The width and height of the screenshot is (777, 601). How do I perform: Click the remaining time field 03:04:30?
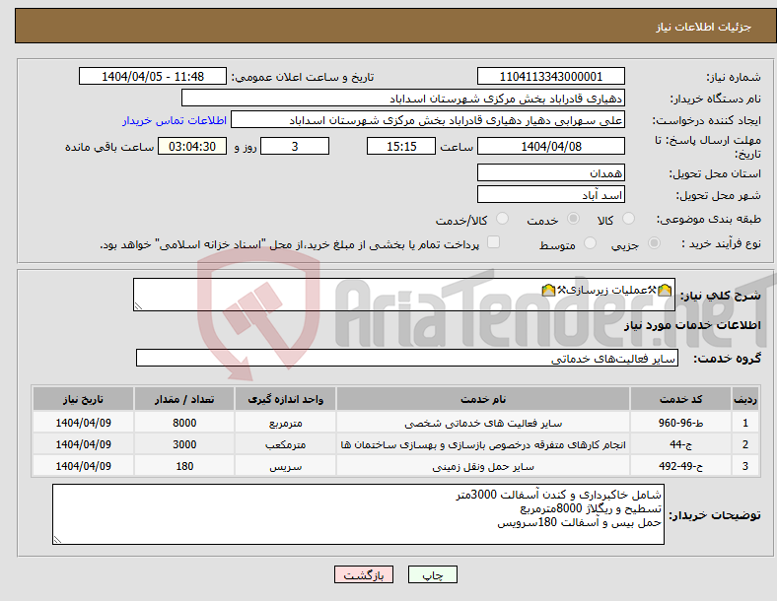click(192, 147)
